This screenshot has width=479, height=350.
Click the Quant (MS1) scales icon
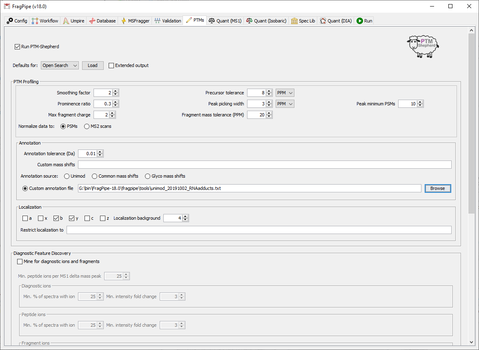tap(212, 21)
